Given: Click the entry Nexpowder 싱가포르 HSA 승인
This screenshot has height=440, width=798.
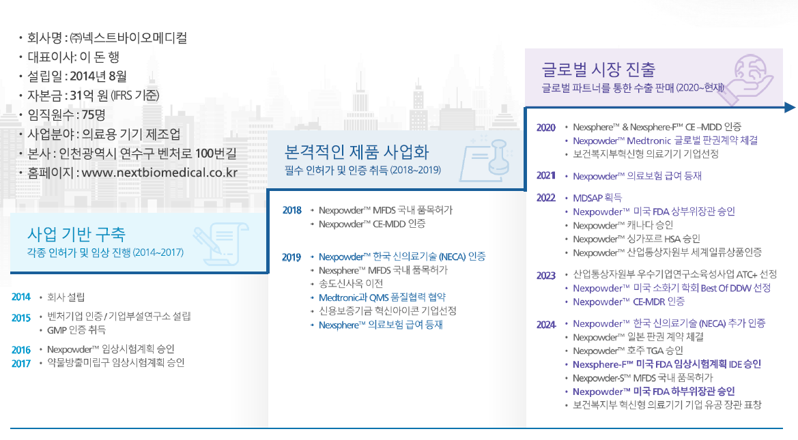Looking at the screenshot, I should point(637,239).
